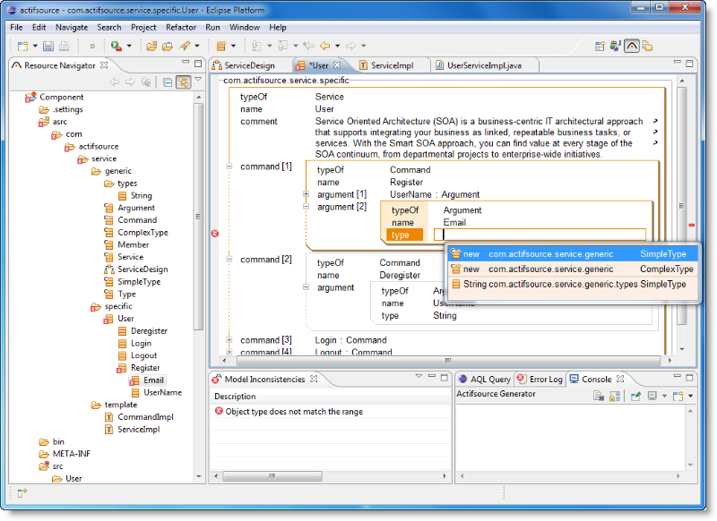Viewport: 717px width, 521px height.
Task: Open the Refactor menu
Action: (181, 27)
